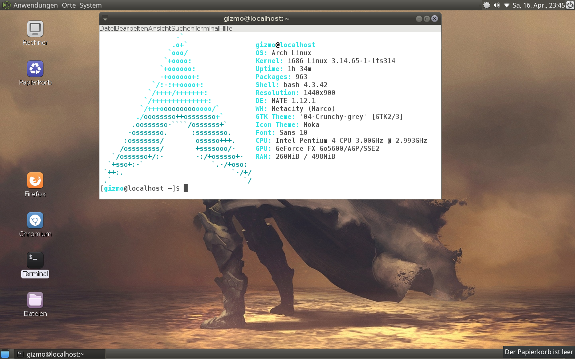Click the 'GPU: GeForce FX Go5600' line
Viewport: 575px width, 359px height.
pyautogui.click(x=317, y=148)
